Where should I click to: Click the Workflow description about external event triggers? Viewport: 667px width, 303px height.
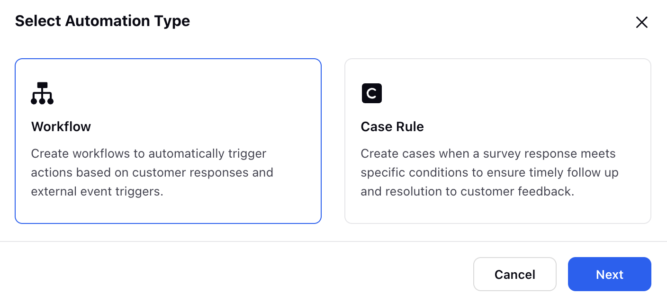click(152, 172)
